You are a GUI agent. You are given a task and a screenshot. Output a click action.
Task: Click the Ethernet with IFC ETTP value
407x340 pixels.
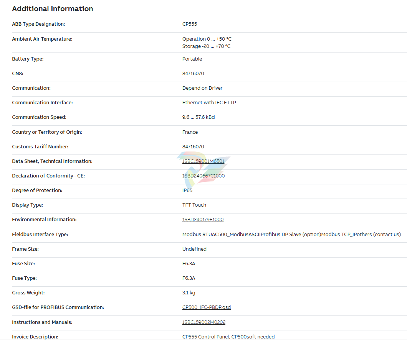point(209,103)
